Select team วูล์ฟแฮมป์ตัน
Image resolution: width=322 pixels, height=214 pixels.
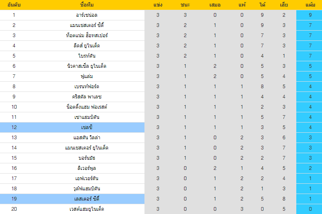[x=87, y=189]
